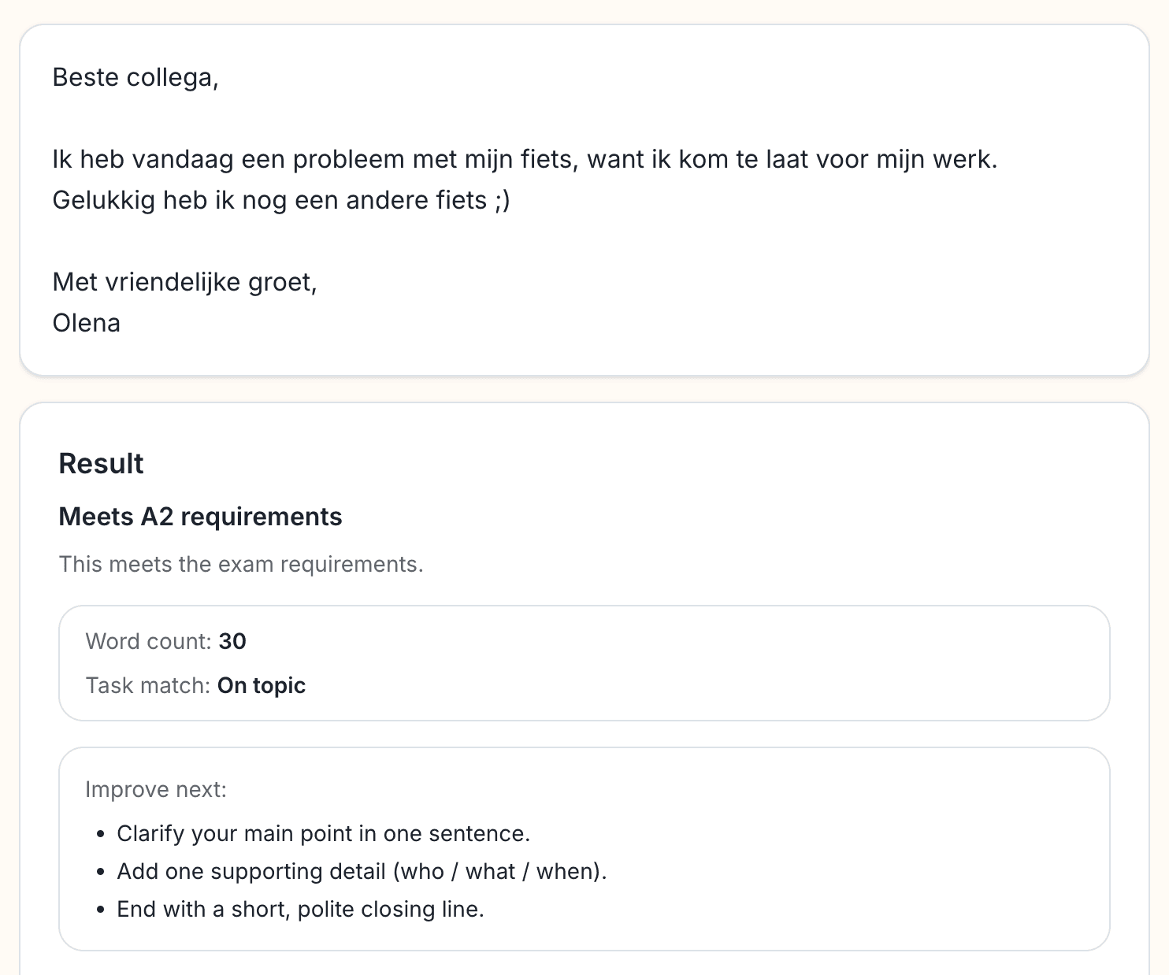Screen dimensions: 1169x975
Task: Click the "Meets A2 requirements" verdict
Action: click(x=200, y=517)
